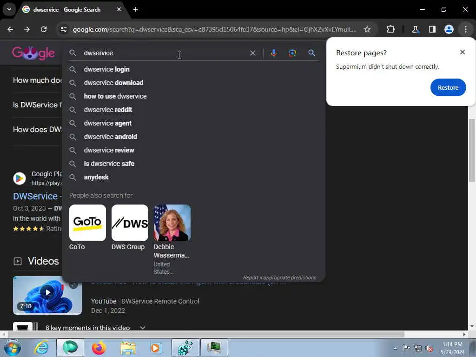Choose suggestion dwservice agent
The height and width of the screenshot is (357, 476).
tap(193, 123)
